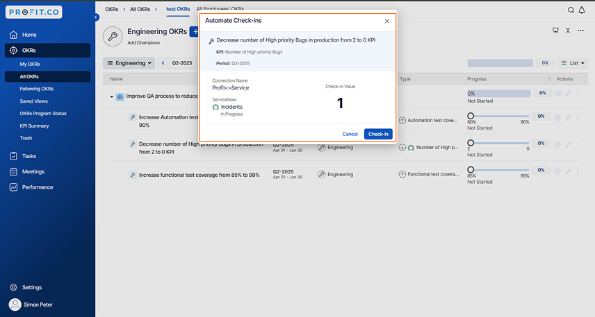The width and height of the screenshot is (595, 317).
Task: Adjust High priority Bugs progress slider
Action: (471, 143)
